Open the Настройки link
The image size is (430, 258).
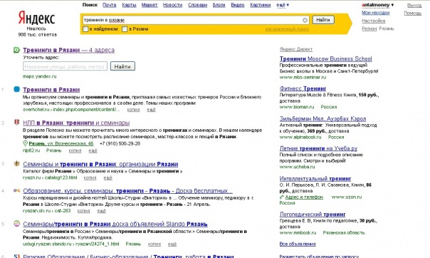(x=373, y=21)
